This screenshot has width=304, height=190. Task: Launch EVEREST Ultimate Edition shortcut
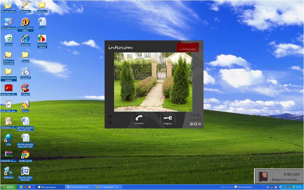point(25,24)
